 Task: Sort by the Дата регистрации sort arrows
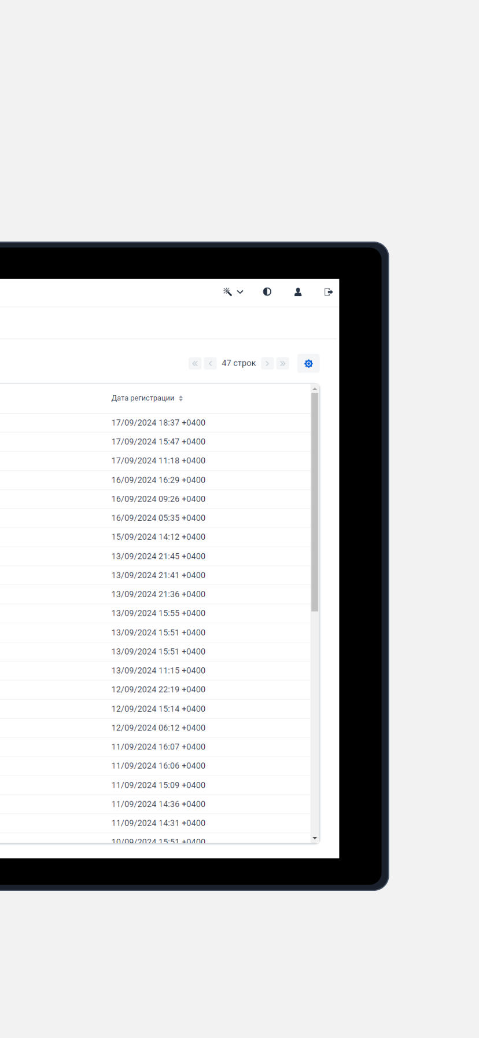pos(180,399)
